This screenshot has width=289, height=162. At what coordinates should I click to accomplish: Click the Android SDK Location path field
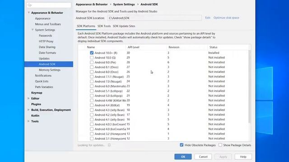154,18
